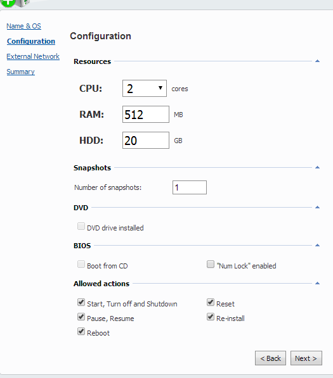Collapse the Resources section arrow

(317, 61)
